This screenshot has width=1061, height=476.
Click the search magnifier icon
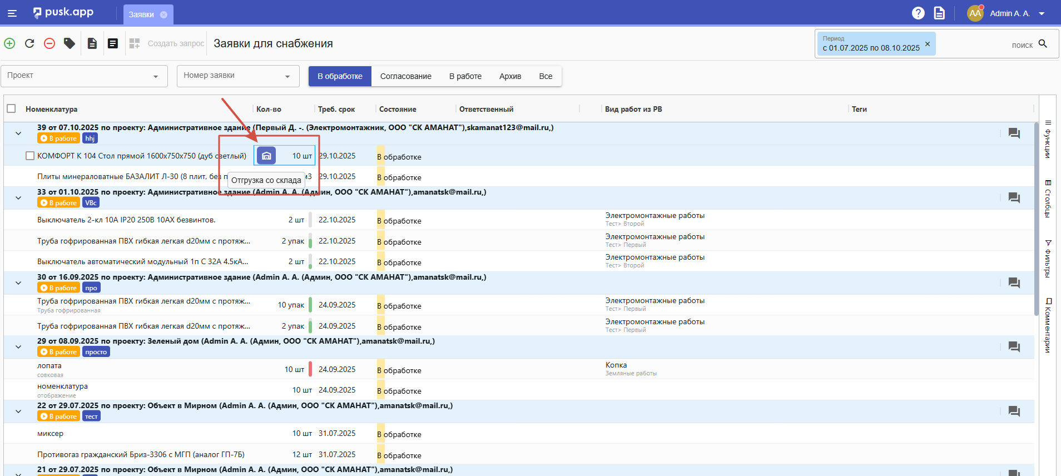[x=1043, y=44]
